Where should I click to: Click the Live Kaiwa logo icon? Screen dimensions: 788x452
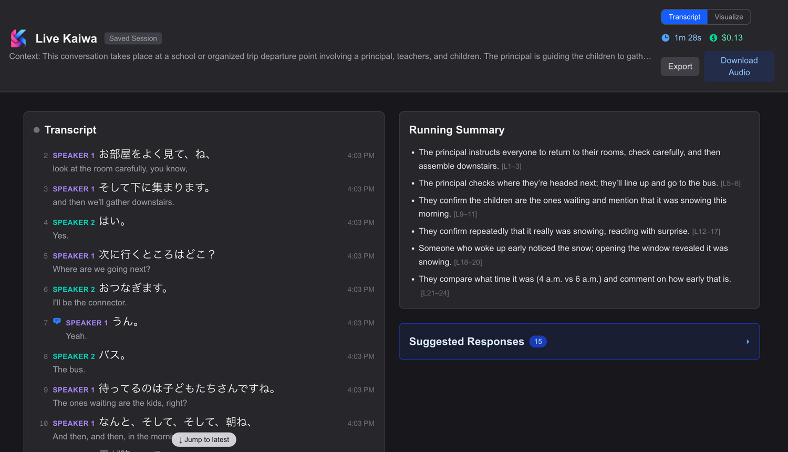tap(18, 38)
